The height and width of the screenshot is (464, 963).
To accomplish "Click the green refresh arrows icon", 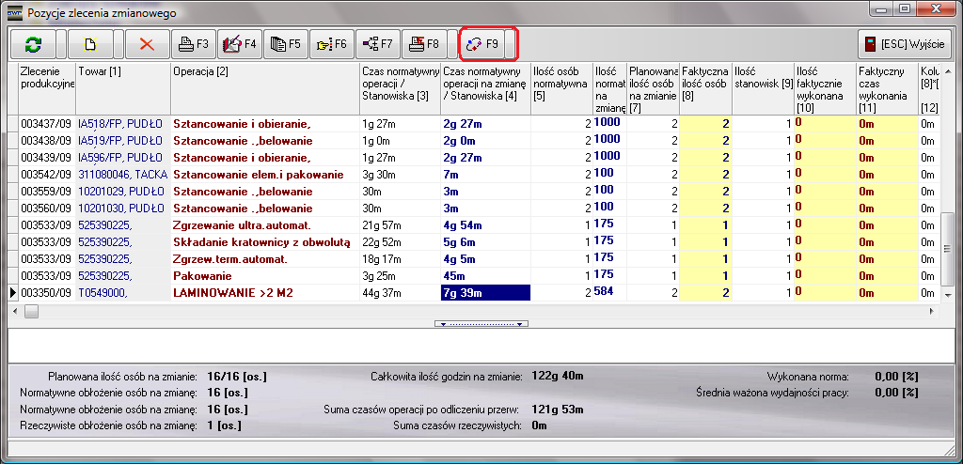I will pos(33,44).
